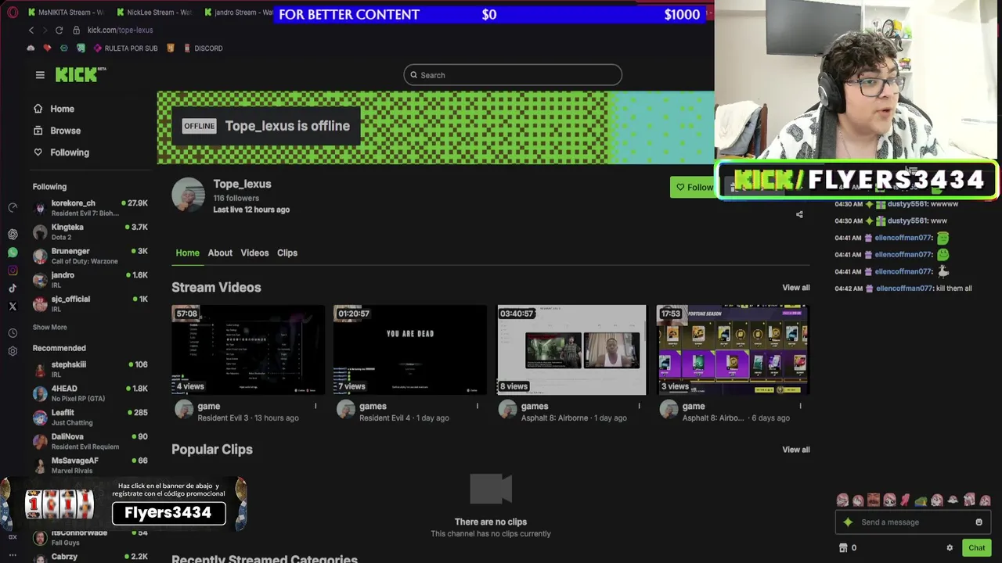Open korekore_ch channel in Following list

[90, 207]
